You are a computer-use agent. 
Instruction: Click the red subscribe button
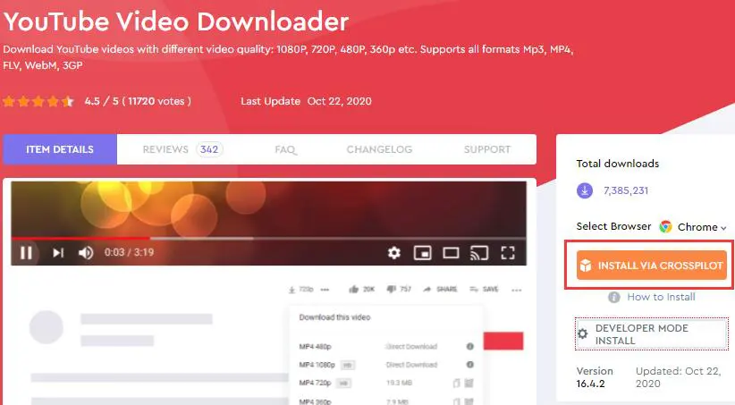(x=503, y=341)
